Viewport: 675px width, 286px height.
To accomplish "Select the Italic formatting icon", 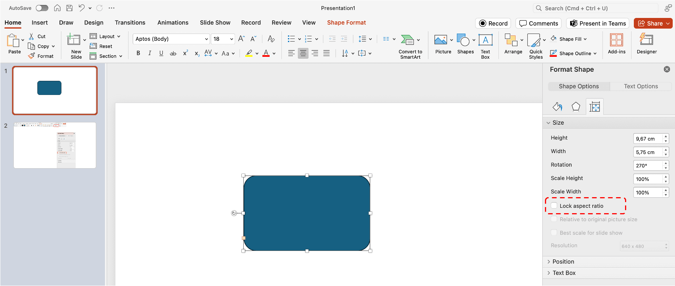I will coord(149,53).
